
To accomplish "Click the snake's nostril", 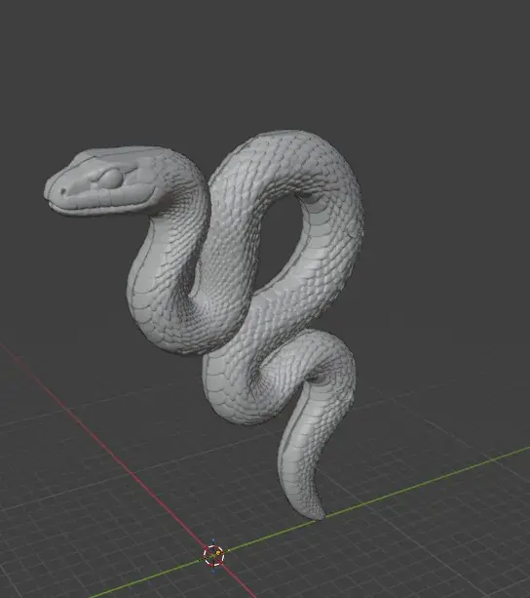I will click(x=62, y=190).
